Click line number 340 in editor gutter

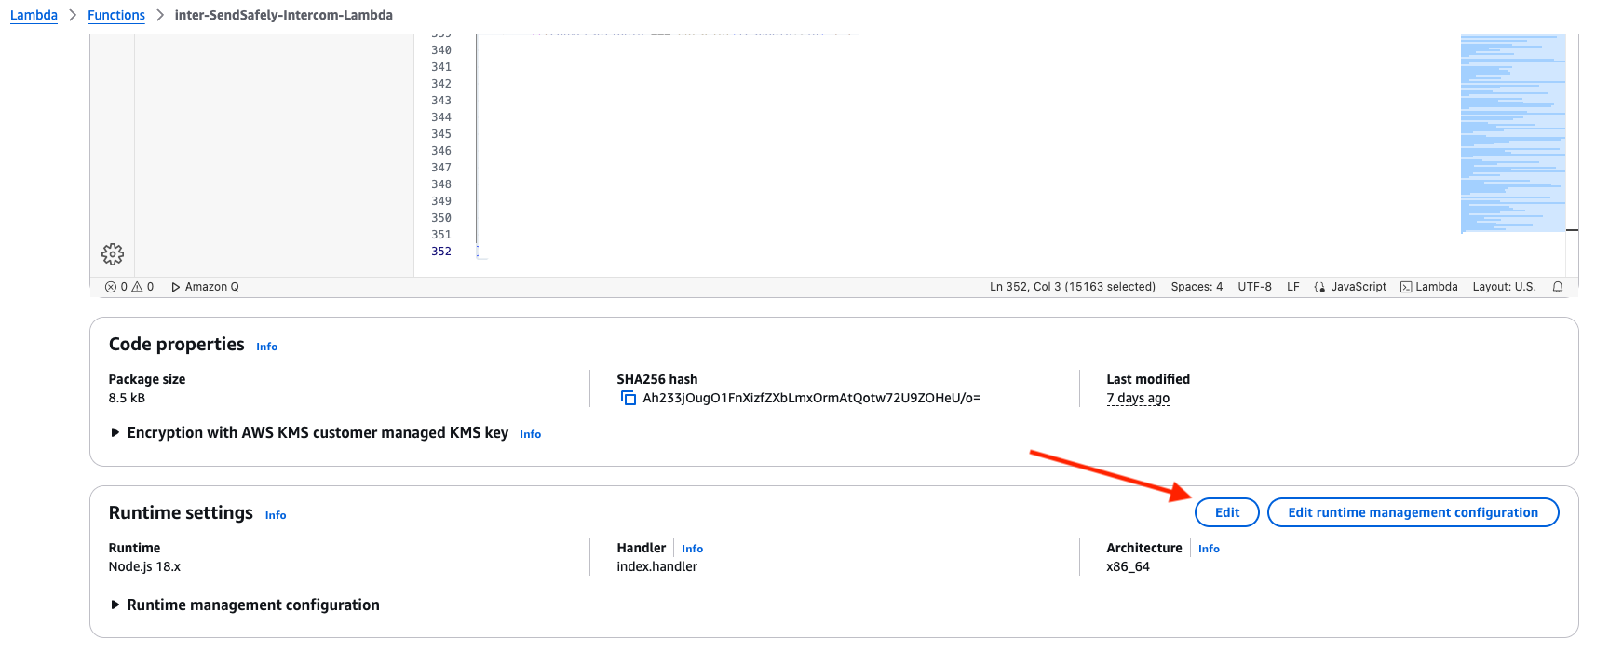coord(441,50)
